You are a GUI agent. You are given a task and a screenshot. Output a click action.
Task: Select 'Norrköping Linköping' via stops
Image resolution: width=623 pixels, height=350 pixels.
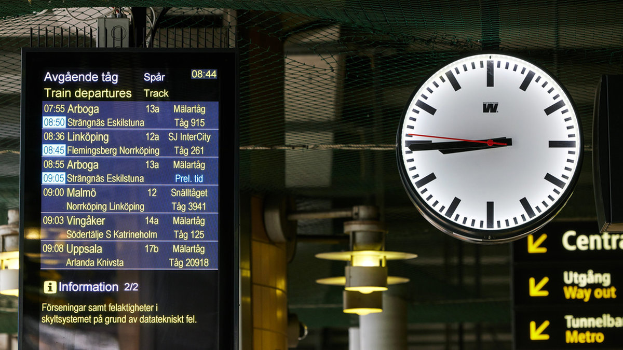[105, 206]
